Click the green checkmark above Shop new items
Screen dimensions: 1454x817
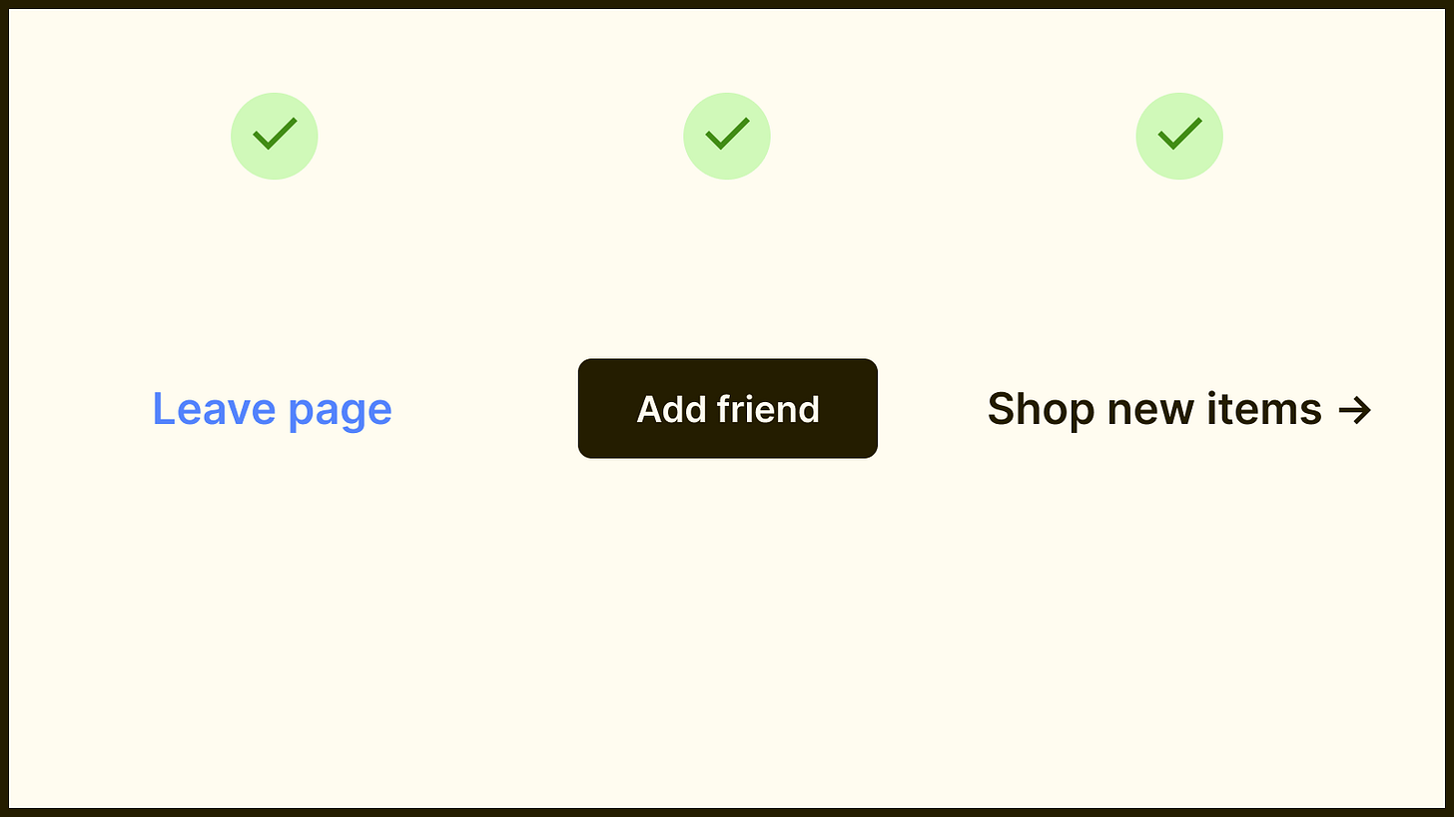coord(1179,136)
